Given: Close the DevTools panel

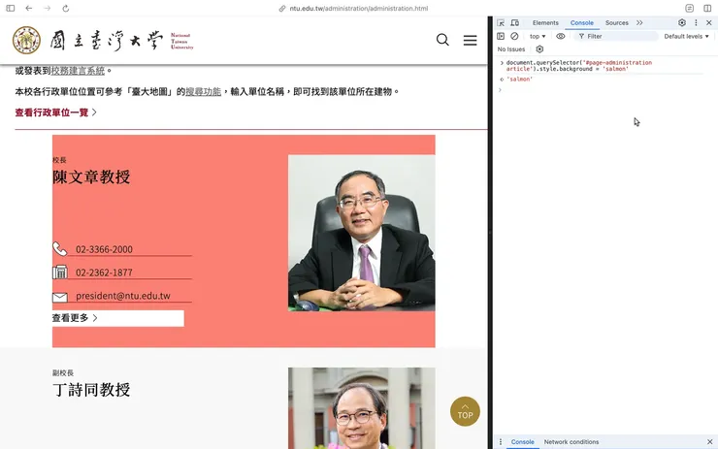Looking at the screenshot, I should click(x=709, y=23).
